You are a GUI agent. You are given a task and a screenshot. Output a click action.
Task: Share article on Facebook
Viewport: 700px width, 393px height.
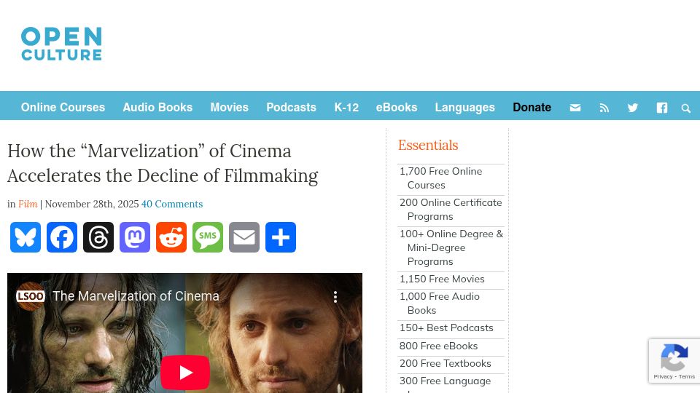coord(62,237)
